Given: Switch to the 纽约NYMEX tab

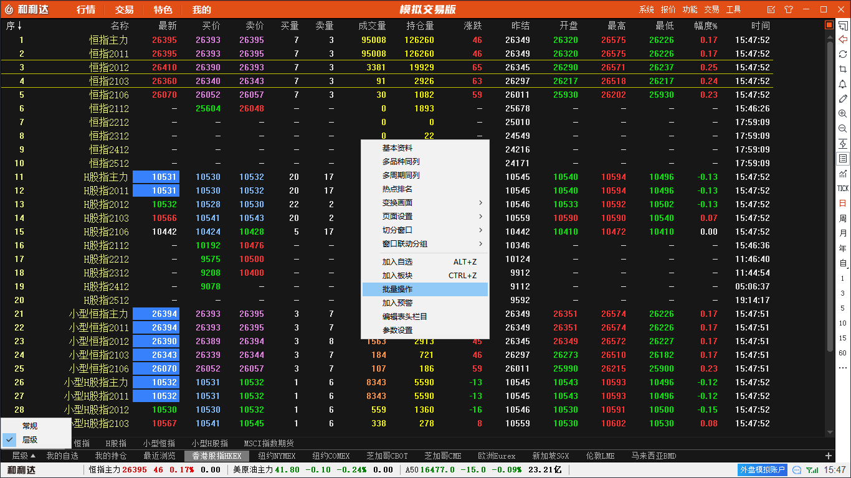Looking at the screenshot, I should (276, 456).
